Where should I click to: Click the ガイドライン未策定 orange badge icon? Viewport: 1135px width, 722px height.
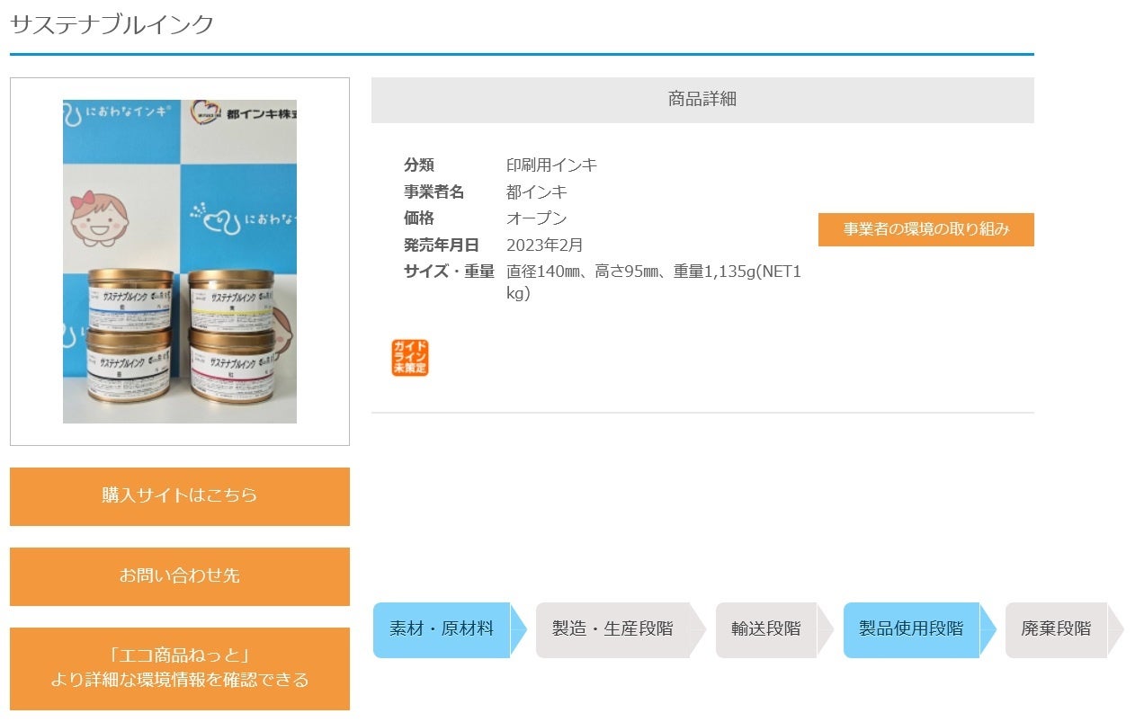click(410, 358)
